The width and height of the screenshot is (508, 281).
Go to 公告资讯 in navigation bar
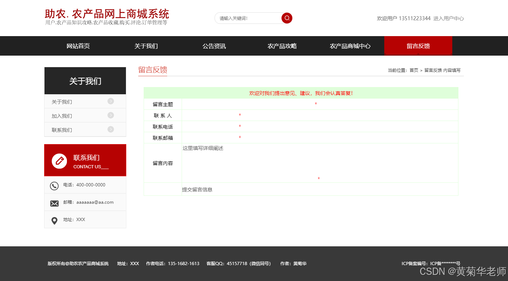214,46
